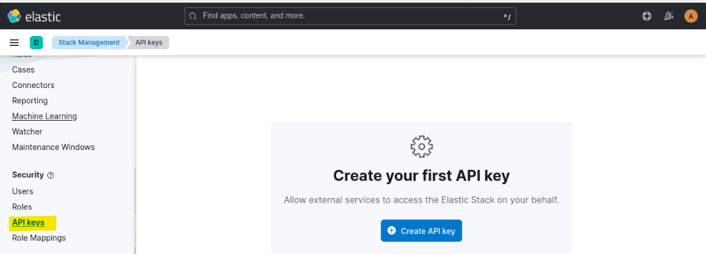This screenshot has height=254, width=706.
Task: Open the user avatar A menu
Action: point(691,16)
